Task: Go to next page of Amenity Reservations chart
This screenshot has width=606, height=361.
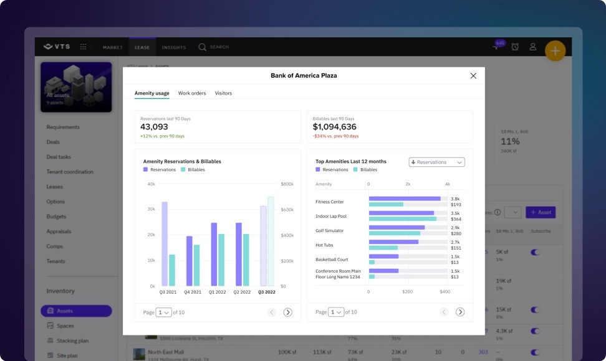Action: 287,312
